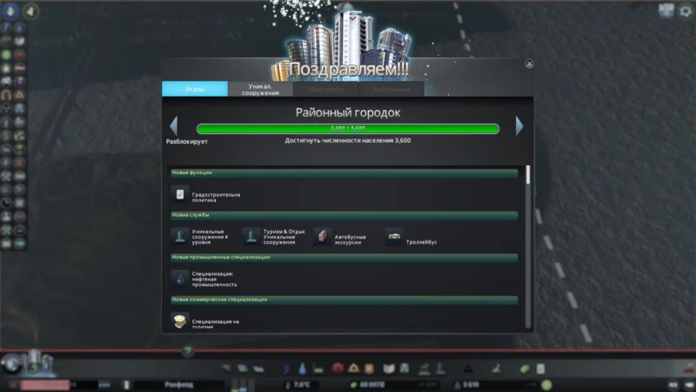Open the Economy money toolbar icon
Screen dimensions: 696x392
[525, 368]
